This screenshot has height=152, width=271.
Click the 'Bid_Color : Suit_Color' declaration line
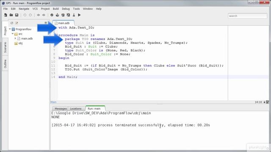[x=98, y=54]
